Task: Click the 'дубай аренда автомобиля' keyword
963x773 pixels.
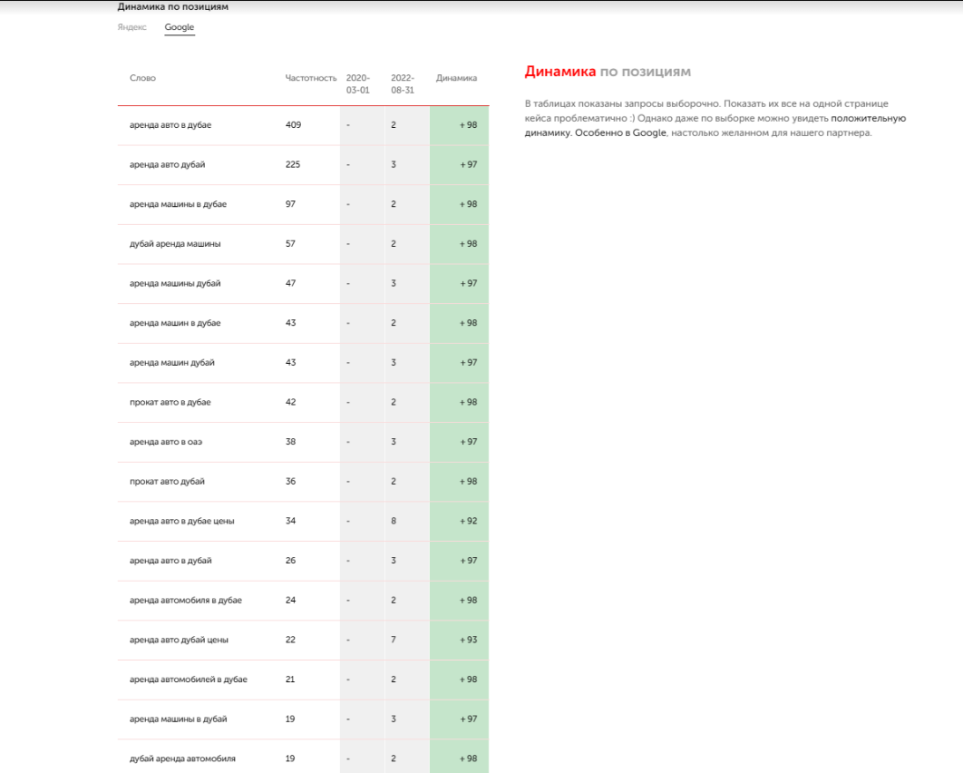Action: (182, 758)
